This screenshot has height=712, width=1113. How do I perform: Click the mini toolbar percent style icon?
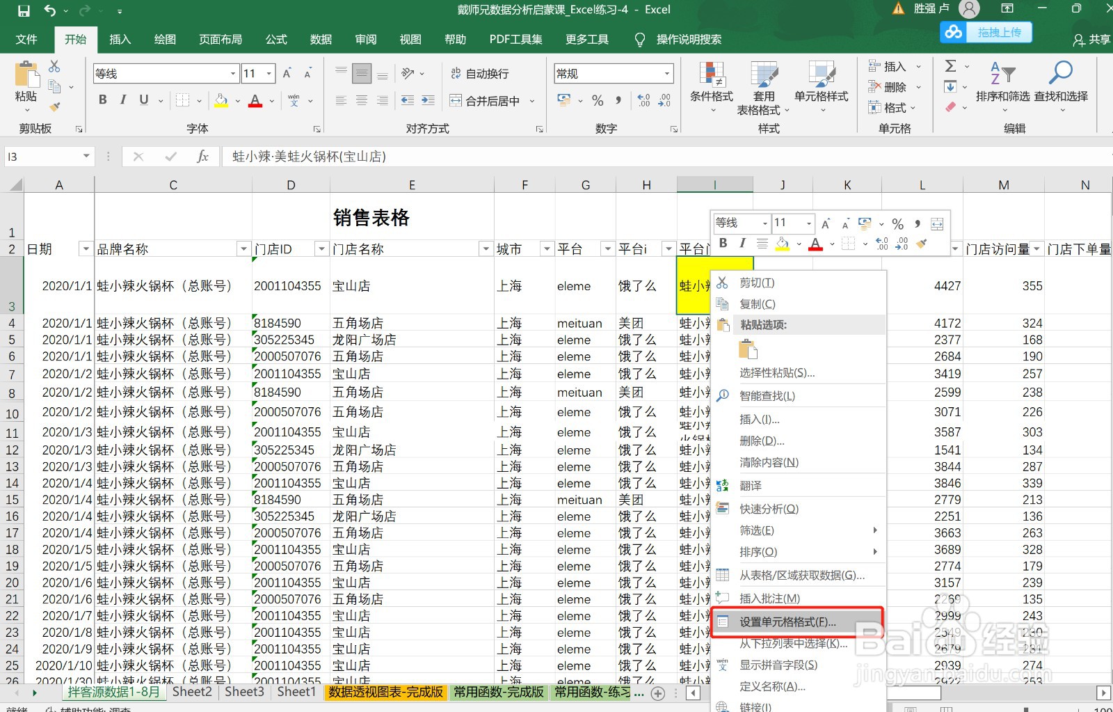pos(898,224)
